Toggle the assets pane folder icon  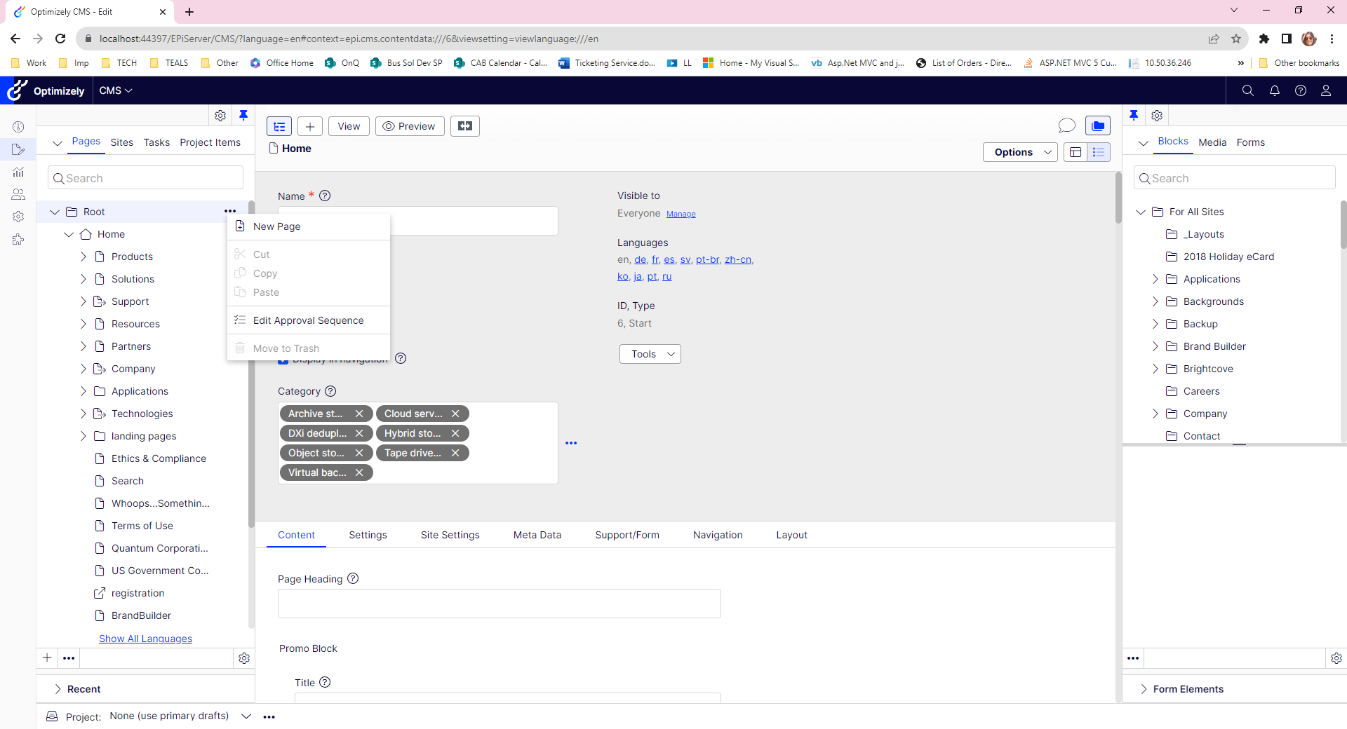(1097, 125)
